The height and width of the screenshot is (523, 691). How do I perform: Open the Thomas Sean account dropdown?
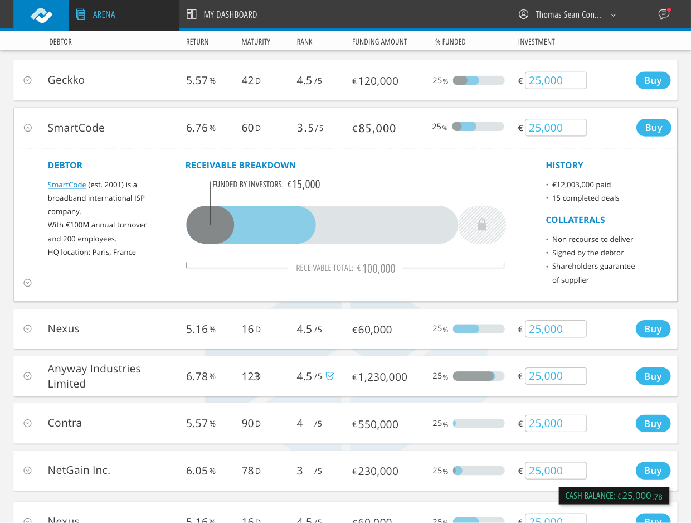pos(613,15)
